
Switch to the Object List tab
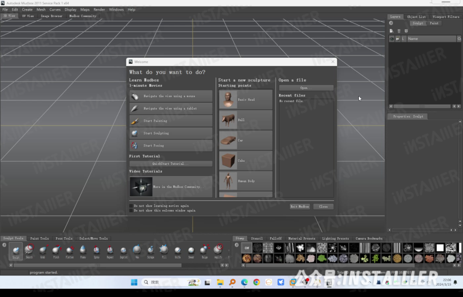pos(416,17)
